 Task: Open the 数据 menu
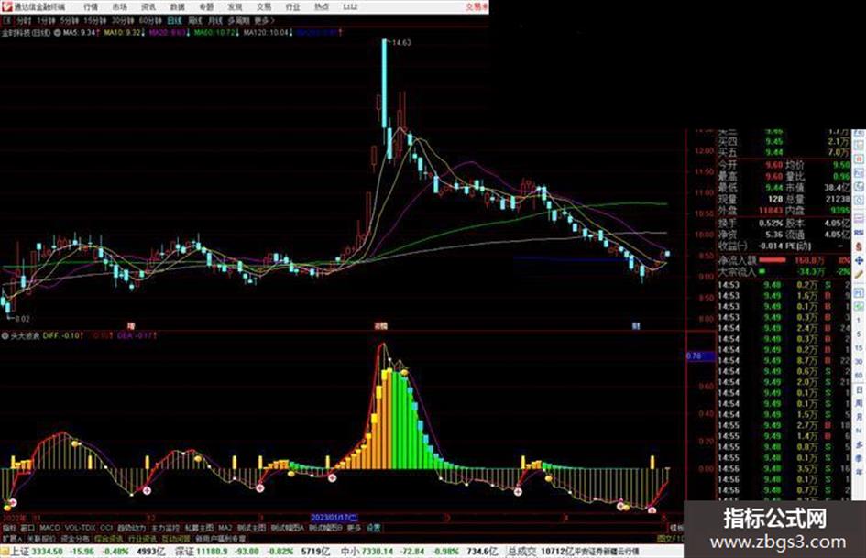click(x=177, y=6)
